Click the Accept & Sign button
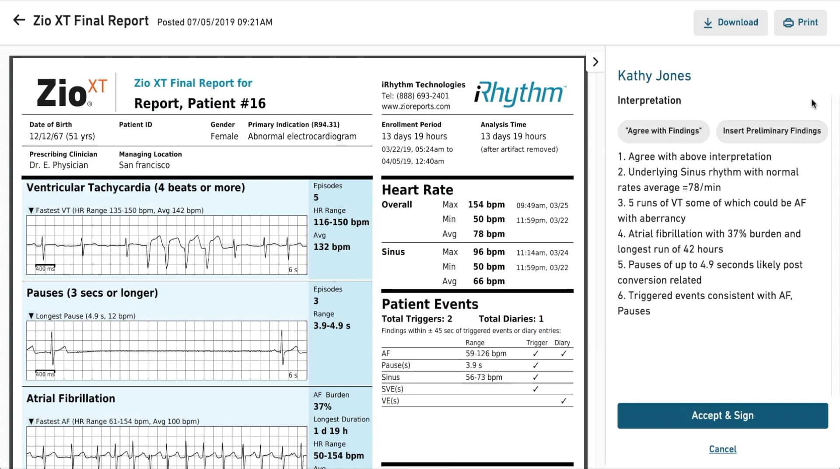Image resolution: width=840 pixels, height=469 pixels. pos(723,416)
